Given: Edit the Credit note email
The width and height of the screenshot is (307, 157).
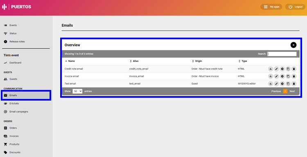Looking at the screenshot, I should click(x=276, y=69).
